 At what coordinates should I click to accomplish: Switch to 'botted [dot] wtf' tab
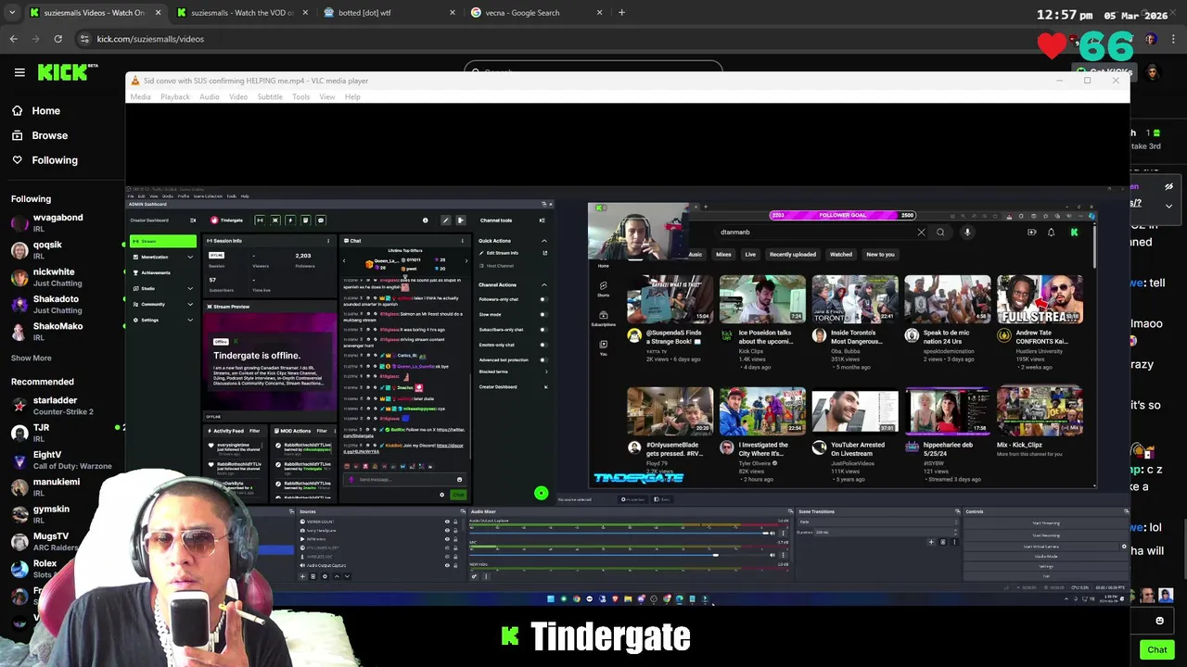[x=389, y=13]
